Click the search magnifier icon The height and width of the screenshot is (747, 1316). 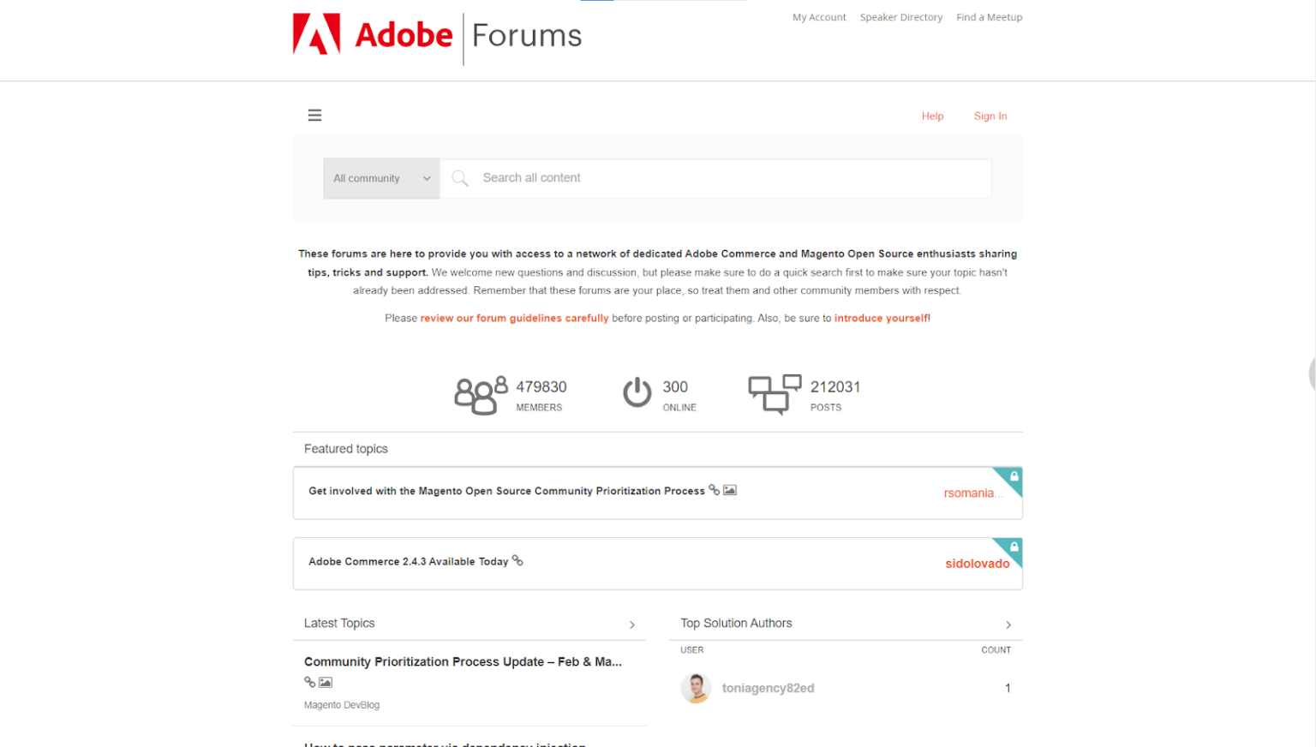point(460,178)
